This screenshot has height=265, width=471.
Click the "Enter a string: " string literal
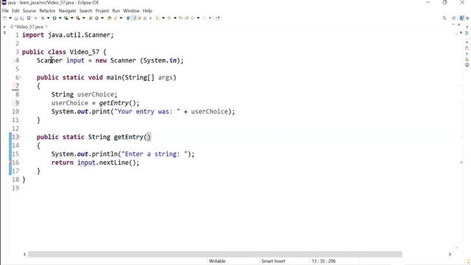[155, 154]
